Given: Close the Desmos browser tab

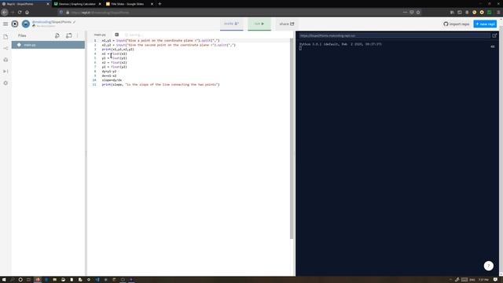Looking at the screenshot, I should click(x=100, y=4).
